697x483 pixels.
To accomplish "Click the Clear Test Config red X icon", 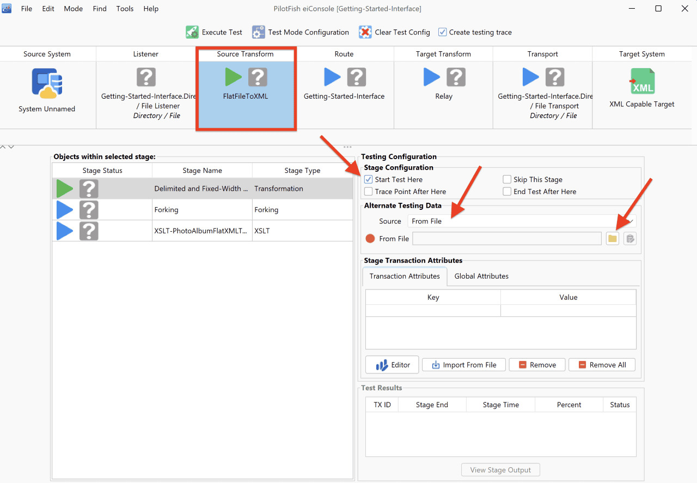I will (x=365, y=32).
